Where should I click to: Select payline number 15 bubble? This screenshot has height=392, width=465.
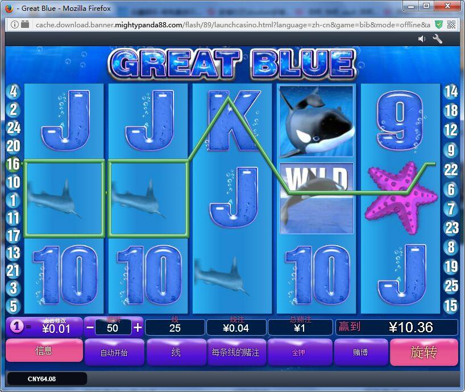[451, 306]
